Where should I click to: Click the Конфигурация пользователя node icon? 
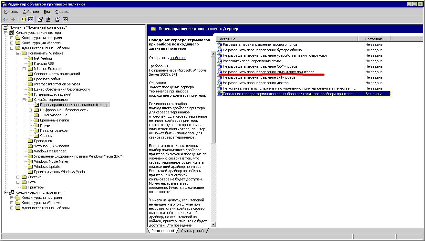click(12, 192)
